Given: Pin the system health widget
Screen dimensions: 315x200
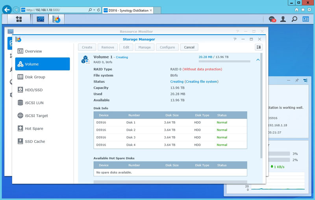Looking at the screenshot, I should pos(297,80).
